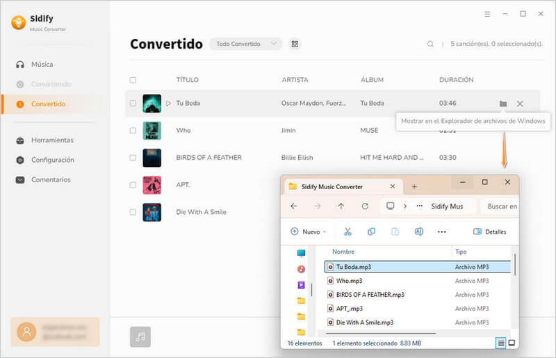Click the Sidify logo icon
Viewport: 556px width, 358px height.
19,22
